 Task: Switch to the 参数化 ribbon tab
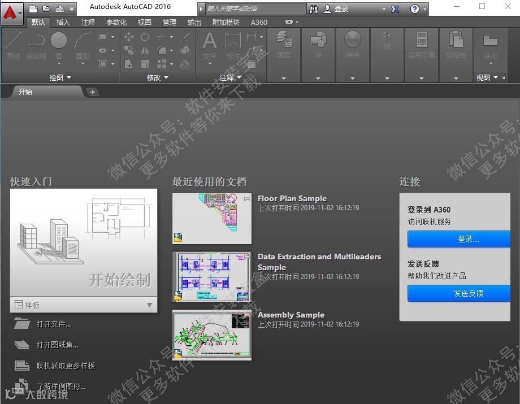click(116, 22)
